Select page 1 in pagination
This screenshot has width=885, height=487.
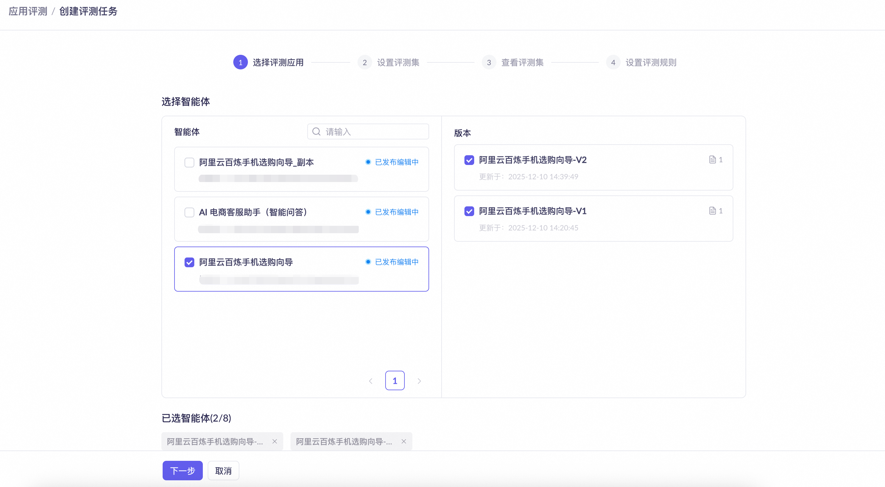pyautogui.click(x=395, y=380)
